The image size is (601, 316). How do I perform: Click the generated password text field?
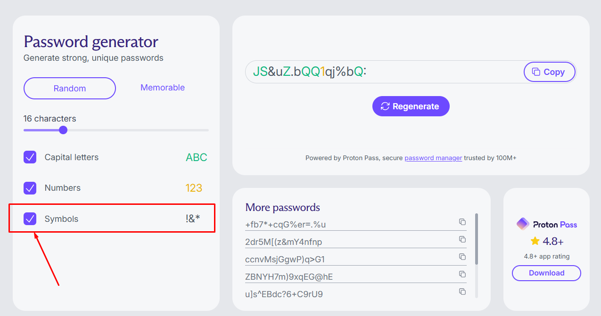click(377, 72)
